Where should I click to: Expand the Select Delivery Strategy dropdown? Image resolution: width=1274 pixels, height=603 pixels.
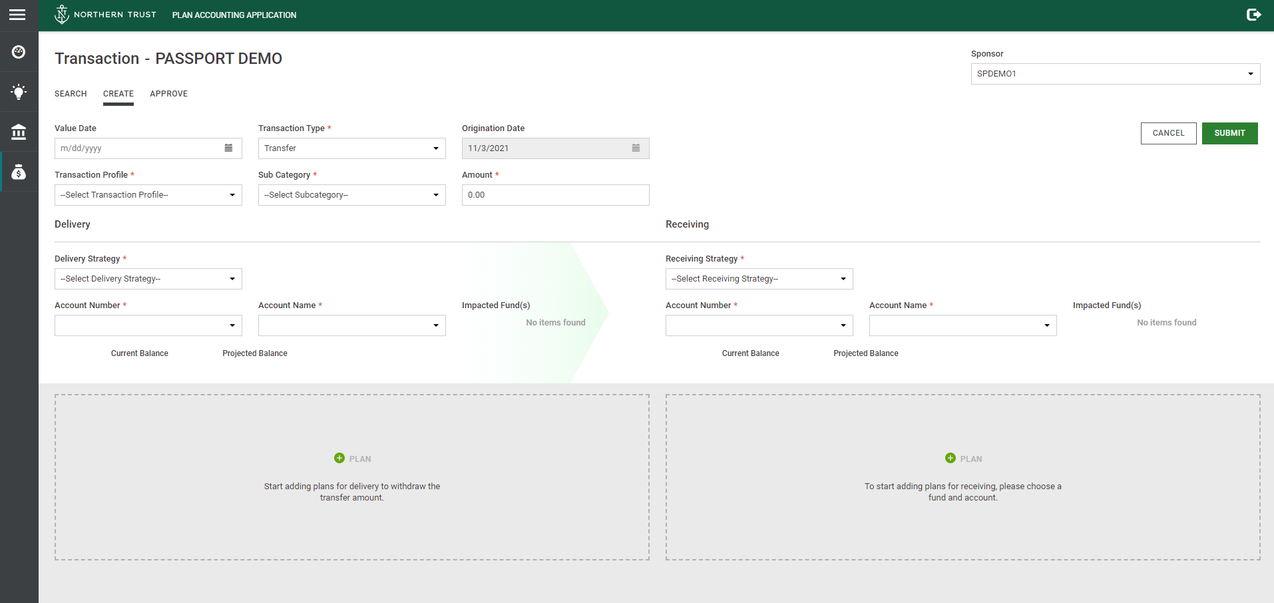(148, 279)
